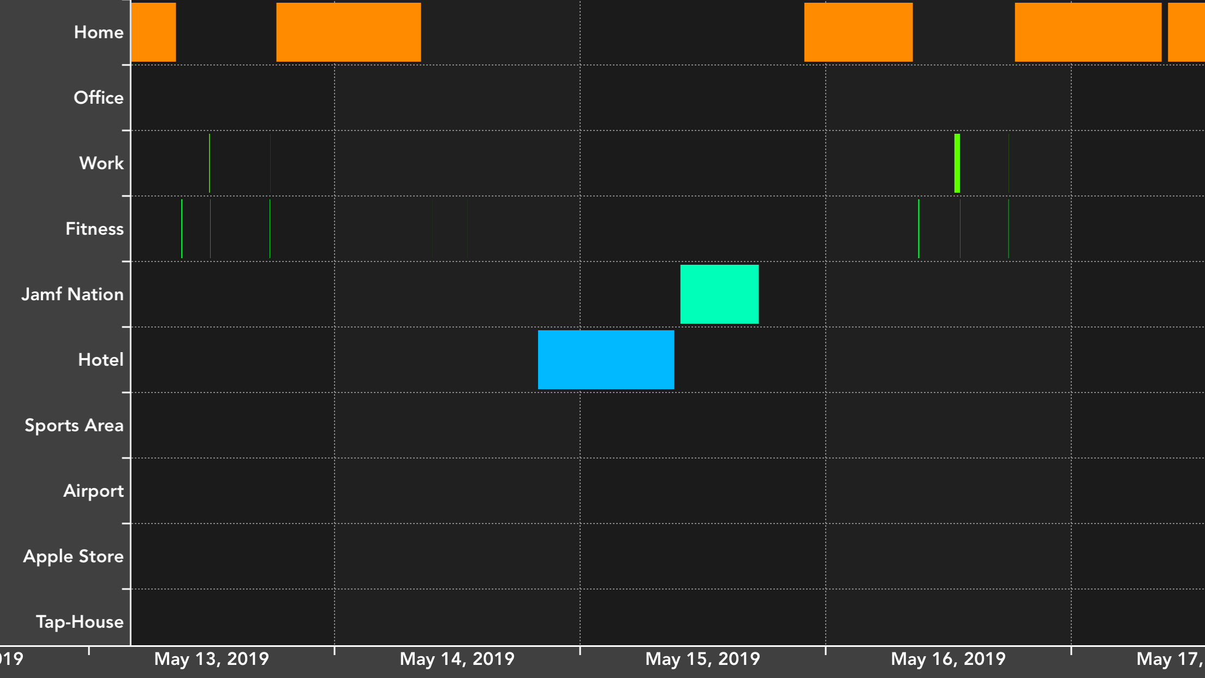Click the blue Hotel time block
This screenshot has height=678, width=1205.
click(x=606, y=359)
